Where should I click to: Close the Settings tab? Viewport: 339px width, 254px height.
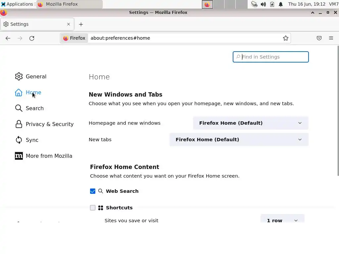[69, 24]
